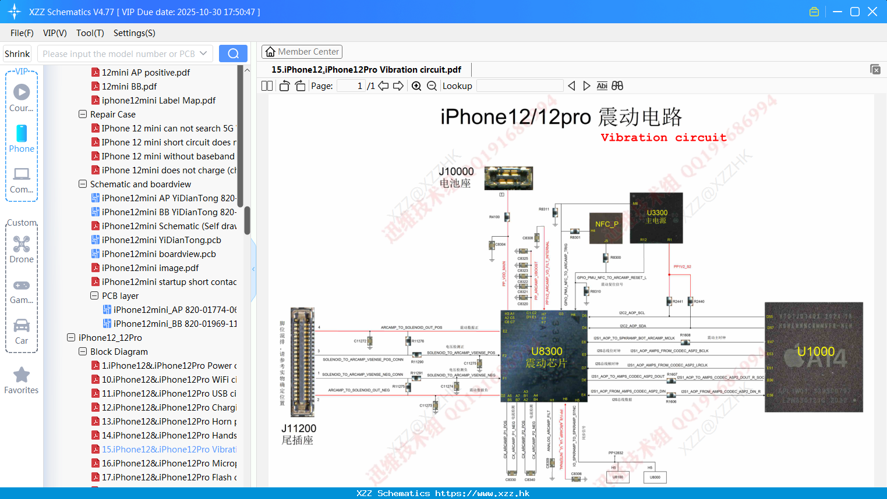The height and width of the screenshot is (499, 887).
Task: Collapse the Block Diagram folder
Action: pyautogui.click(x=83, y=351)
